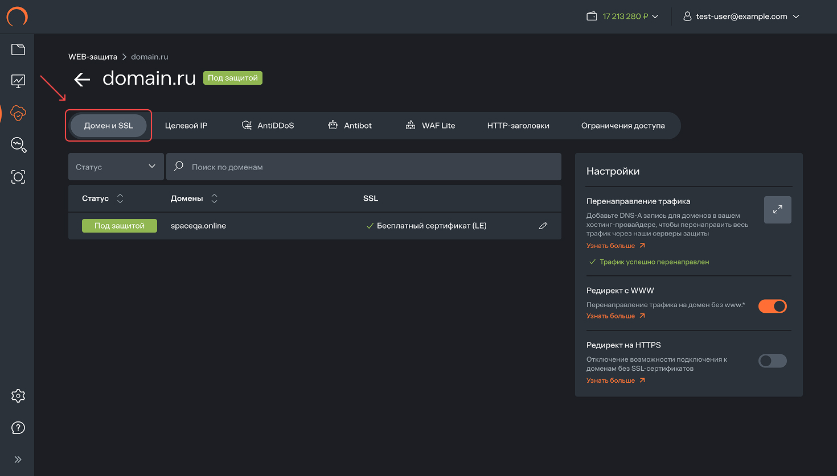
Task: Click the WAF Lite firewall icon
Action: coord(411,125)
